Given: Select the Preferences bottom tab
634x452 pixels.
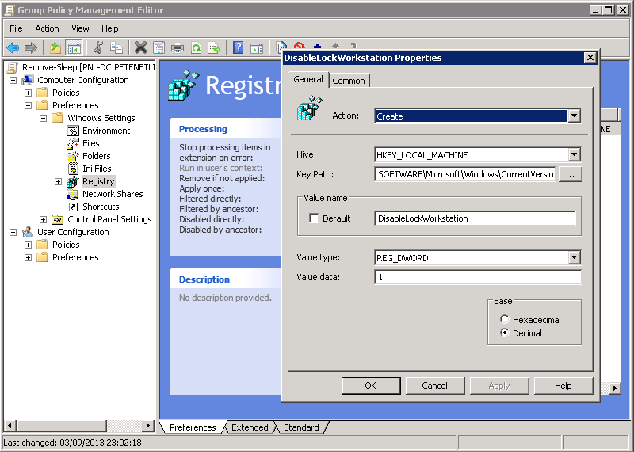Looking at the screenshot, I should coord(193,427).
